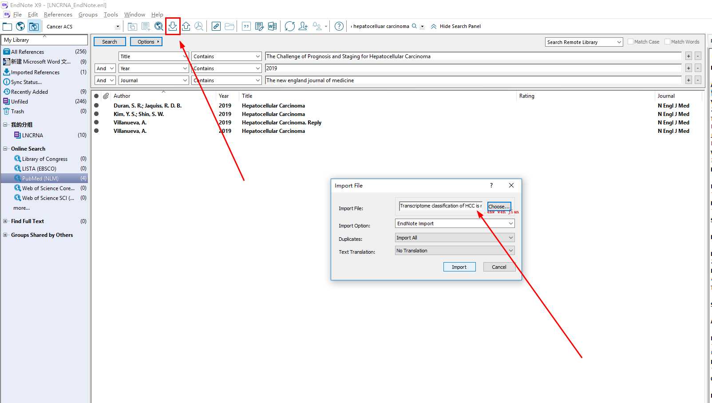Image resolution: width=712 pixels, height=403 pixels.
Task: Click the Search button in search panel
Action: click(x=110, y=42)
